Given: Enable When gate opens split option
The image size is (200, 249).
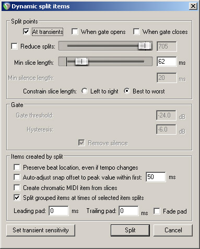Looking at the screenshot, I should point(75,32).
